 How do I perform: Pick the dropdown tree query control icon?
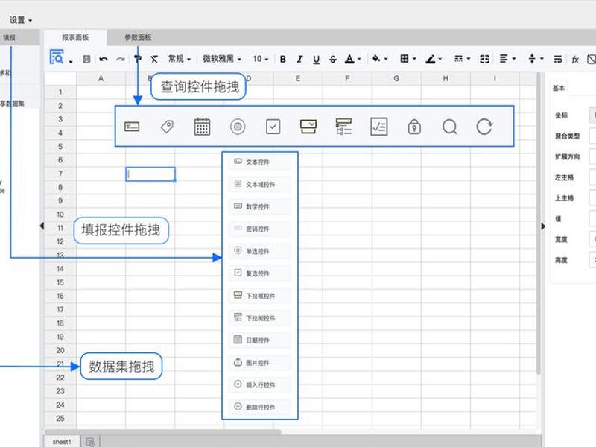[343, 127]
